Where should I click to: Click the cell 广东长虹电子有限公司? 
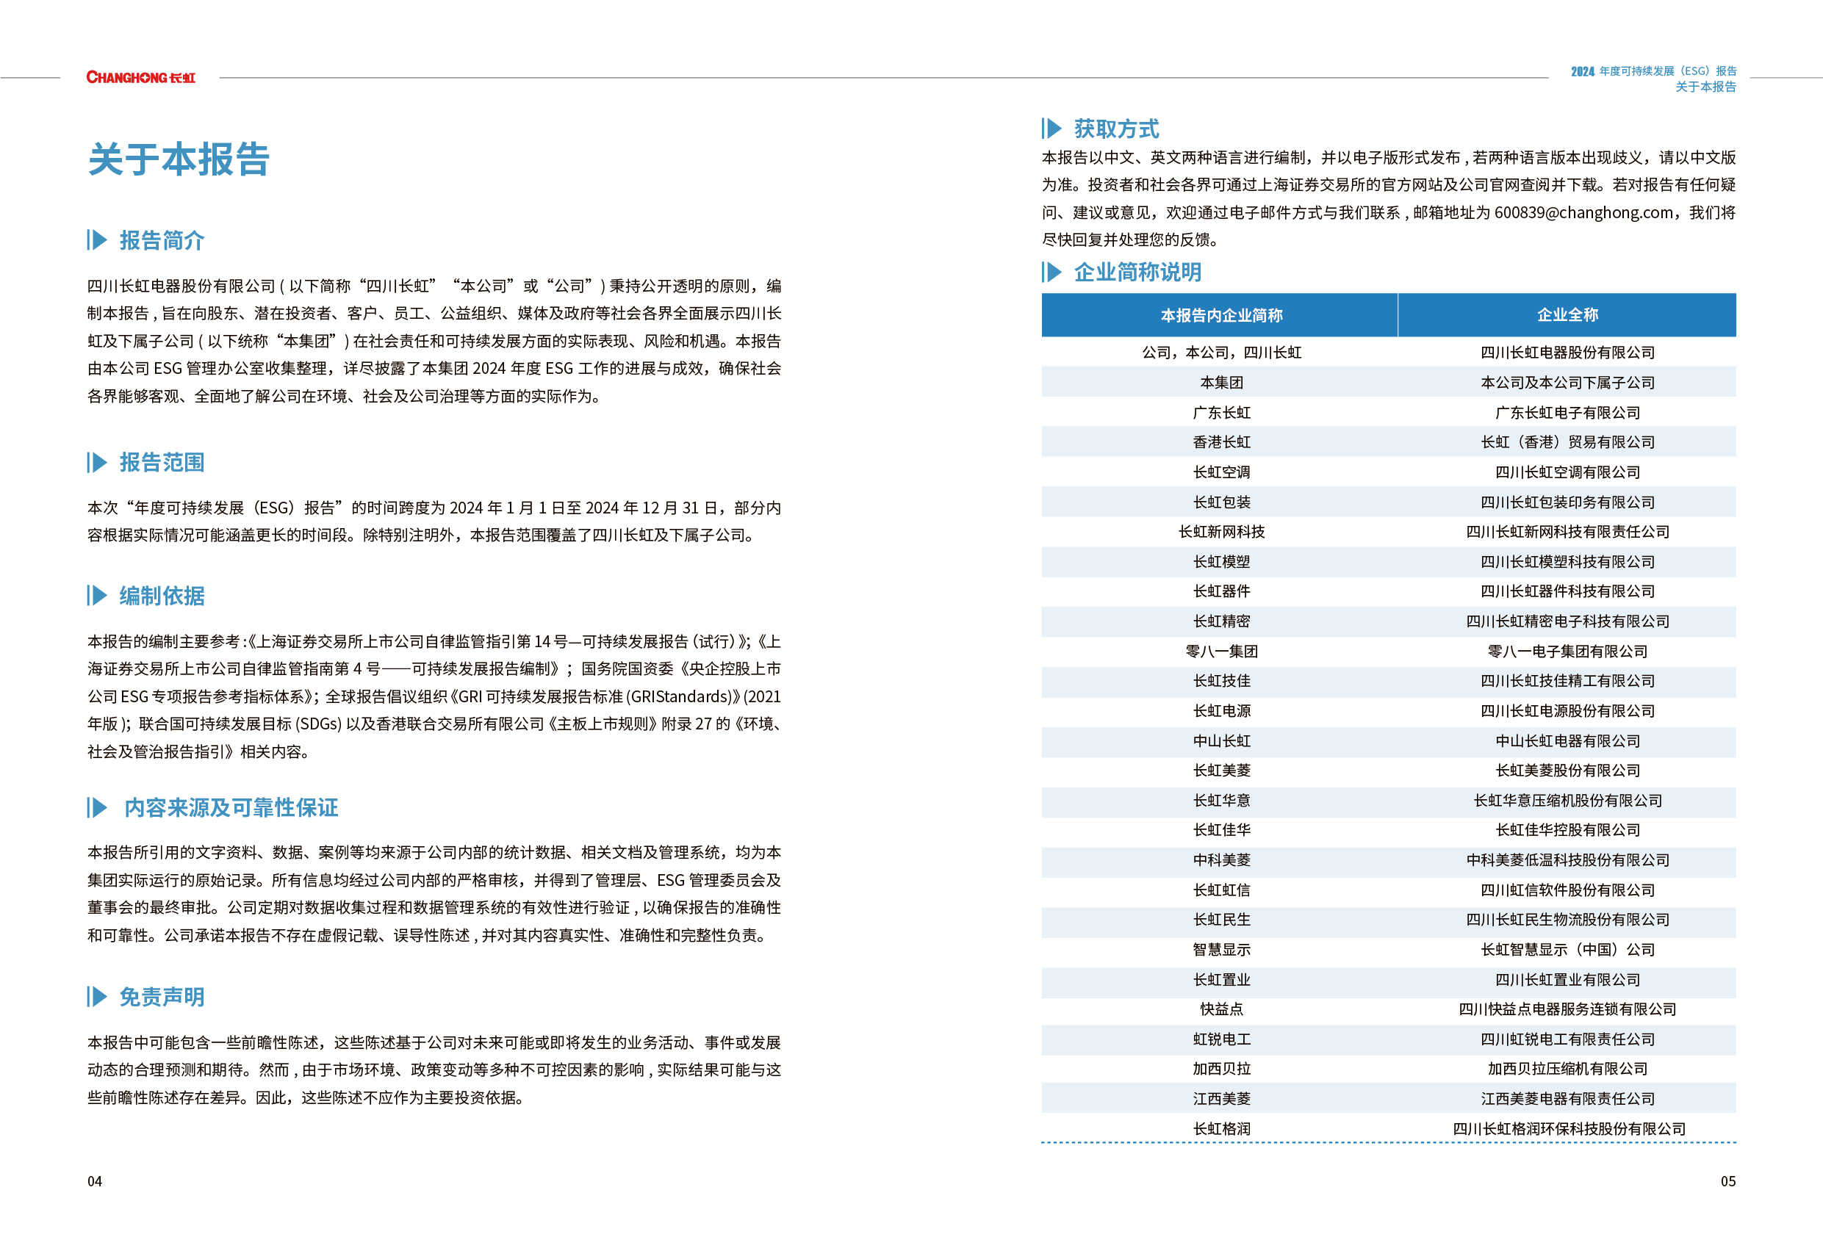(x=1567, y=412)
